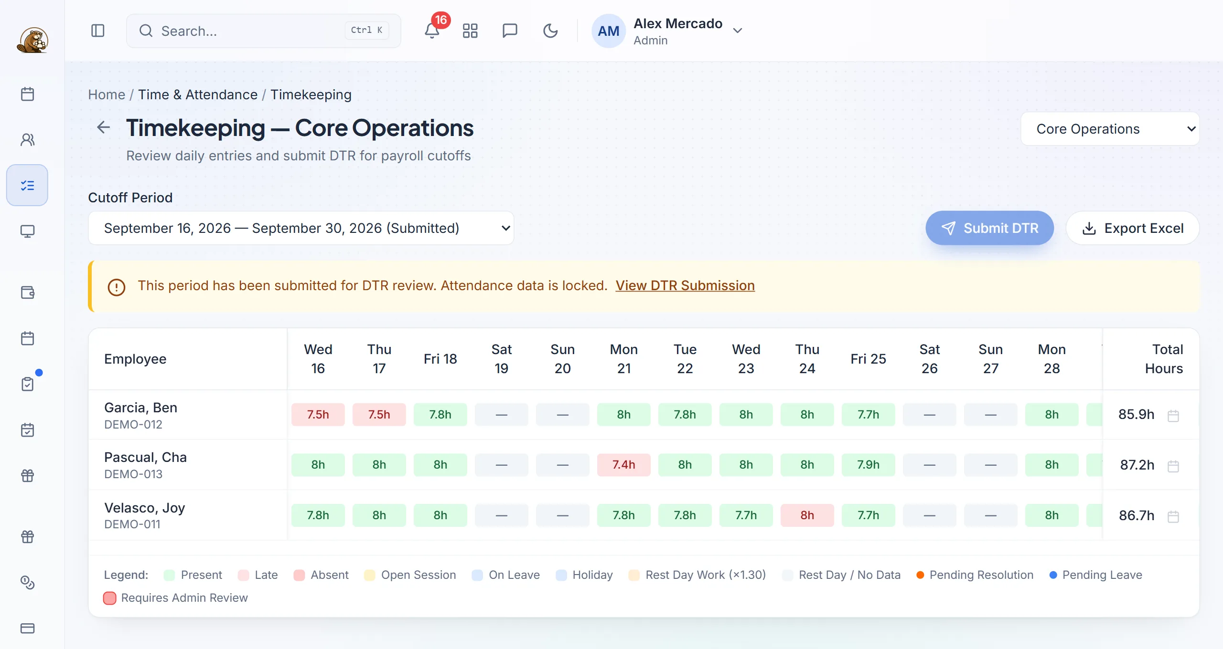Click Pascual, Cha's Fri 25 7.9h cell
Image resolution: width=1223 pixels, height=649 pixels.
point(869,465)
